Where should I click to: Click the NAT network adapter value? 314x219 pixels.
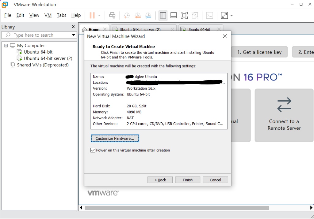click(130, 118)
